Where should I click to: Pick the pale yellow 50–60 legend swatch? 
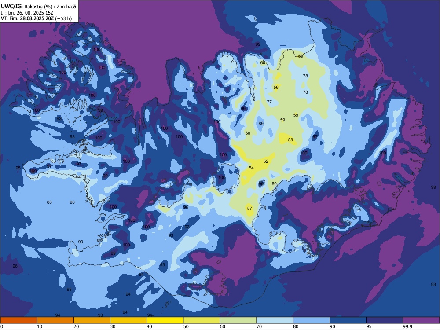point(202,320)
